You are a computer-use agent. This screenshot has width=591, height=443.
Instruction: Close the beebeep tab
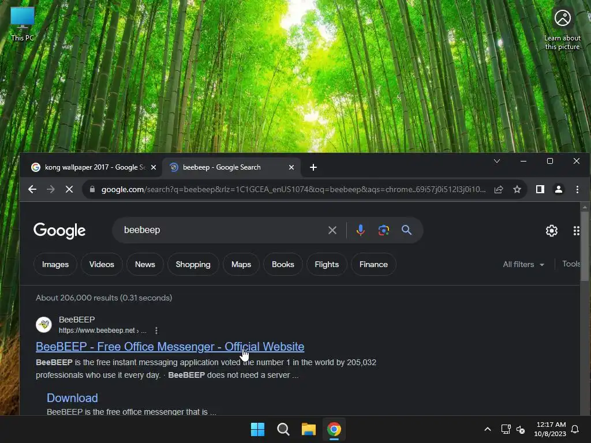291,167
